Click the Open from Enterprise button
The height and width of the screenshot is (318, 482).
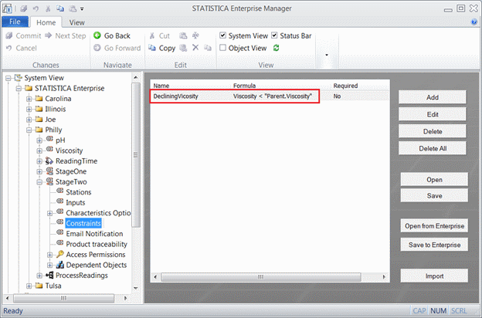coord(434,226)
